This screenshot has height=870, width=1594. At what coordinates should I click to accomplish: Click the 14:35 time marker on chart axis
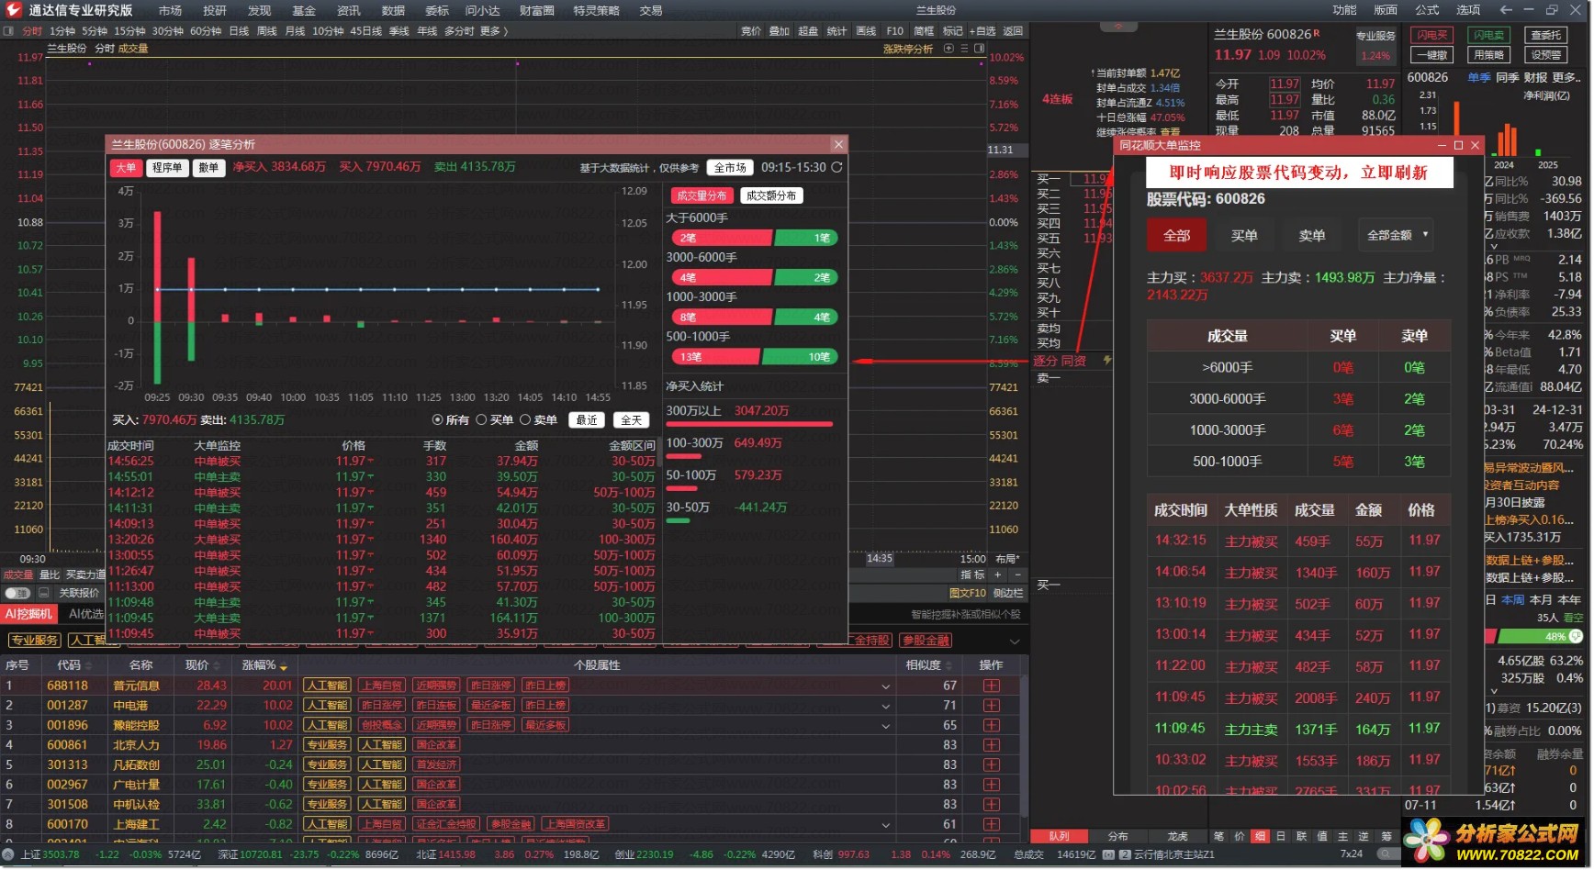click(880, 558)
